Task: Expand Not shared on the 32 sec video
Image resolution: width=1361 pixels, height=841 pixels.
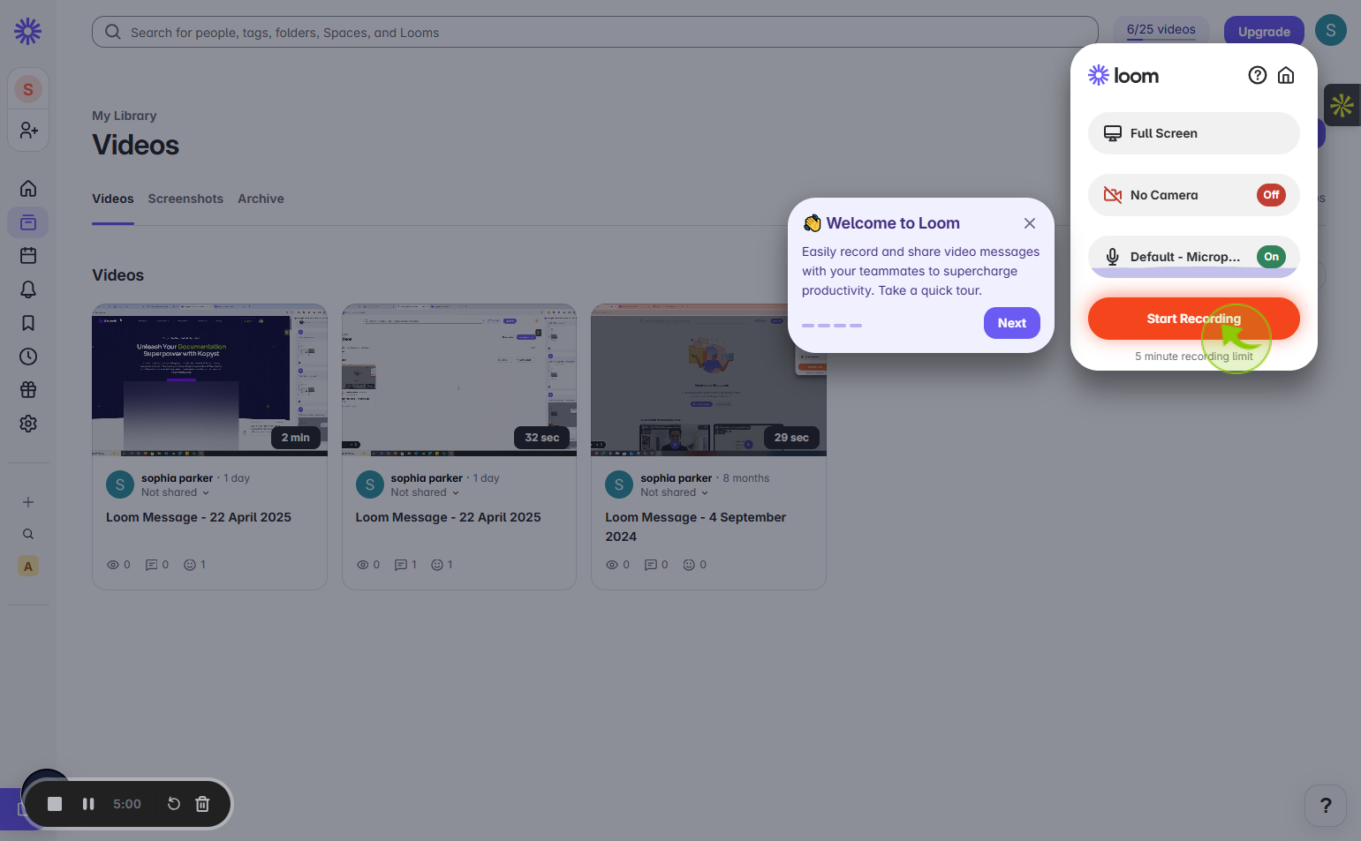Action: point(425,492)
